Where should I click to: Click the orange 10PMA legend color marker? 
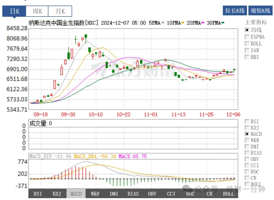pyautogui.click(x=183, y=23)
